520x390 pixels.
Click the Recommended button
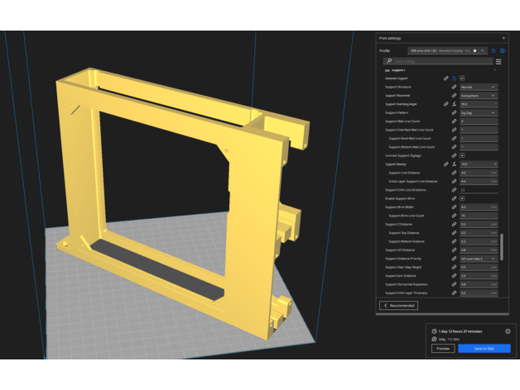click(x=399, y=305)
